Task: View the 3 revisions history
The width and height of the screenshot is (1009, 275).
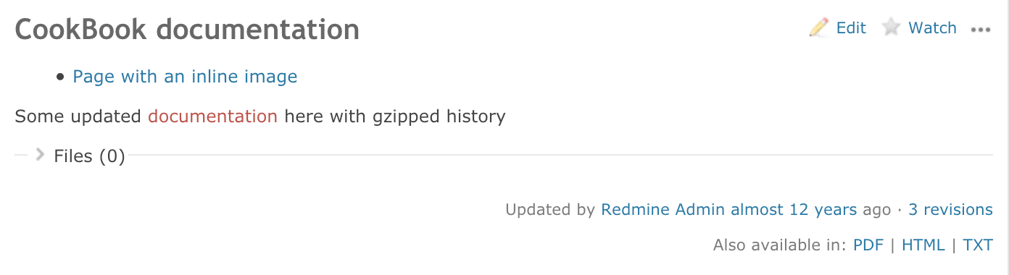Action: [x=950, y=210]
